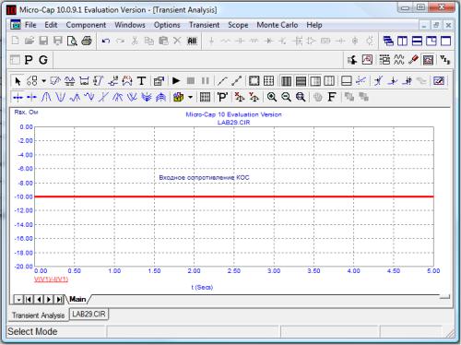
Task: Choose the graphic shapes drawing tool
Action: pos(32,81)
